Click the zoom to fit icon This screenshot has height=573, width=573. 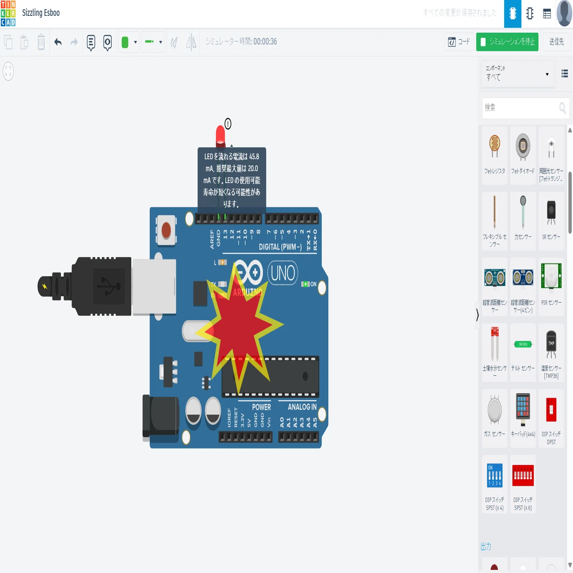(8, 71)
